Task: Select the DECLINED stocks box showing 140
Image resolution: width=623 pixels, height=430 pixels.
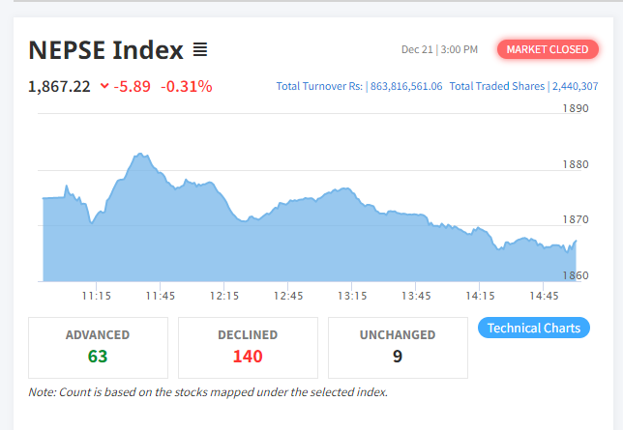Action: click(248, 347)
